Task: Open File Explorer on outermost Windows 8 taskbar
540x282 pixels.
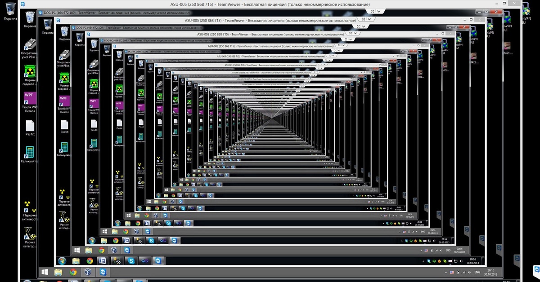Action: 59,272
